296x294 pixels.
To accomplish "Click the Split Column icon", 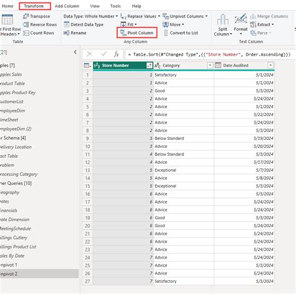I will pos(223,19).
